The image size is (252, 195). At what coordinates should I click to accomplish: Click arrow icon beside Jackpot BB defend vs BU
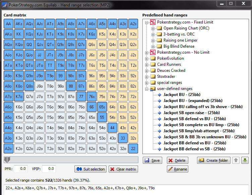160,143
